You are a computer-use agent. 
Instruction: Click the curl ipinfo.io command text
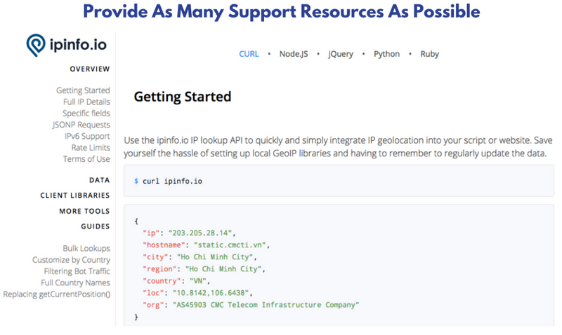172,182
